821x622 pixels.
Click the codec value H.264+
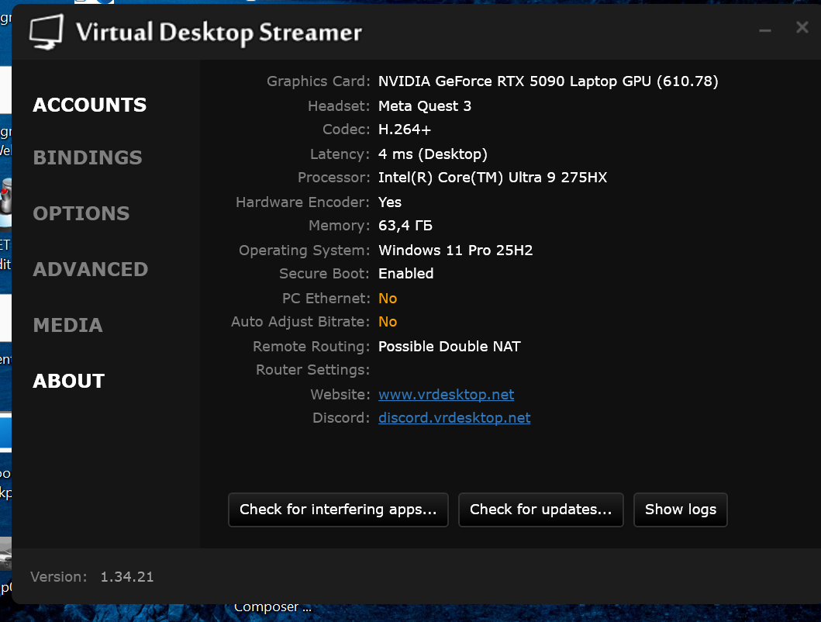[x=405, y=130]
